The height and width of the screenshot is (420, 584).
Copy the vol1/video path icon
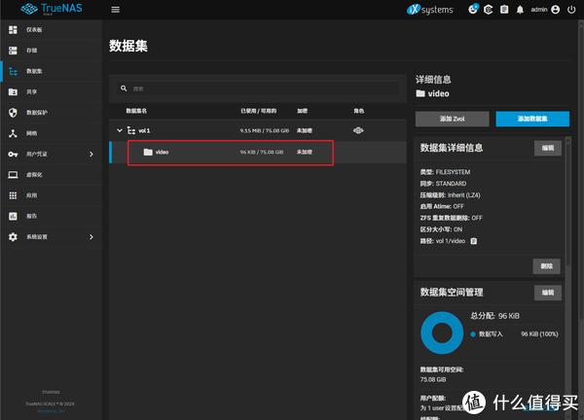(474, 241)
